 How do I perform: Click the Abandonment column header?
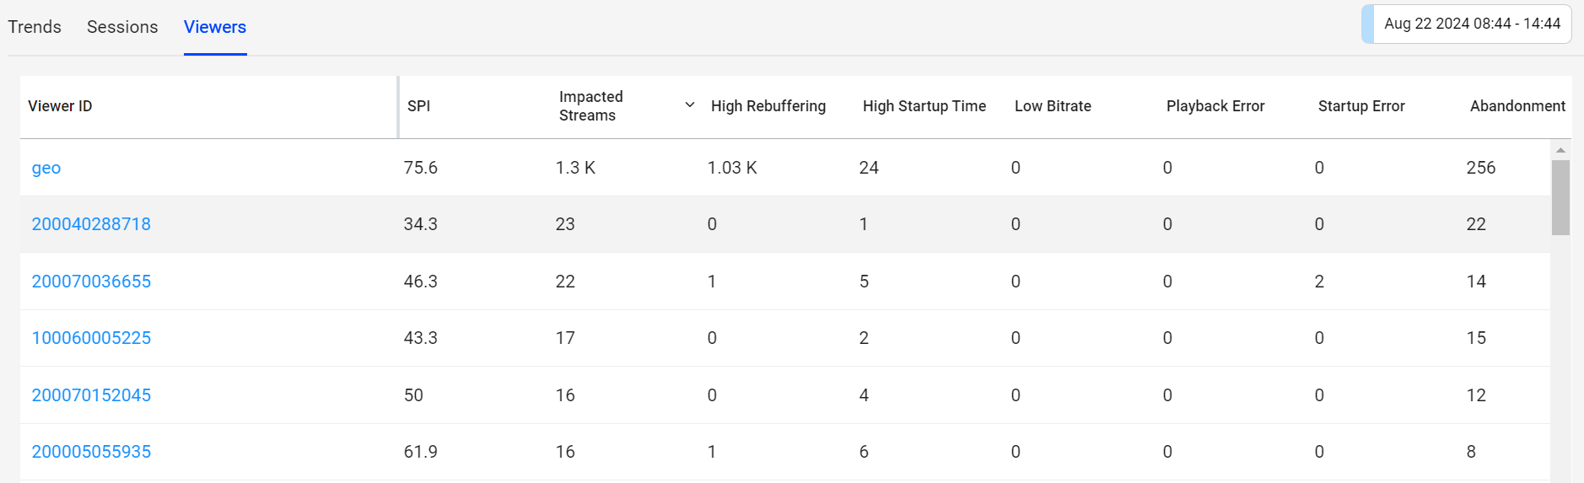pyautogui.click(x=1517, y=106)
